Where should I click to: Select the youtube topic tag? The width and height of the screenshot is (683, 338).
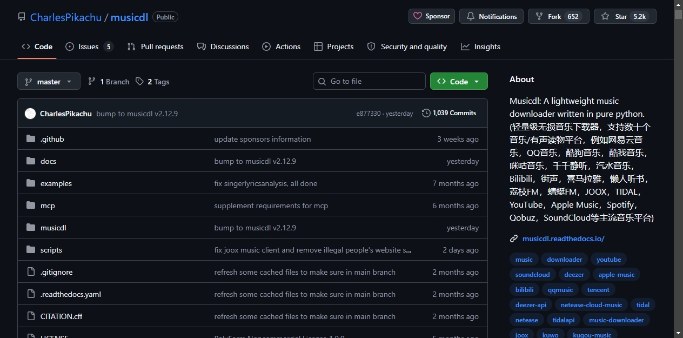pyautogui.click(x=608, y=260)
